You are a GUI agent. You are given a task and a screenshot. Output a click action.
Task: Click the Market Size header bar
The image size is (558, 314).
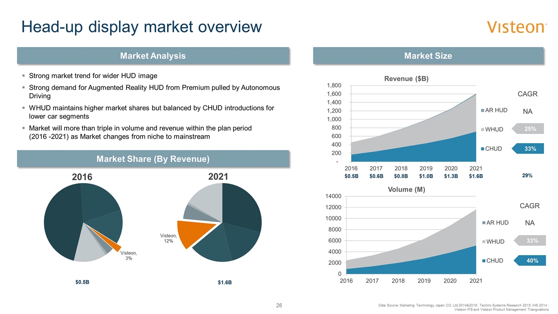tap(428, 56)
